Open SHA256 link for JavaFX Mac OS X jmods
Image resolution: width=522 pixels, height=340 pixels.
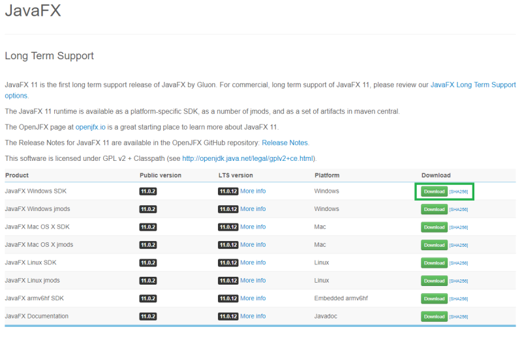[x=459, y=246]
